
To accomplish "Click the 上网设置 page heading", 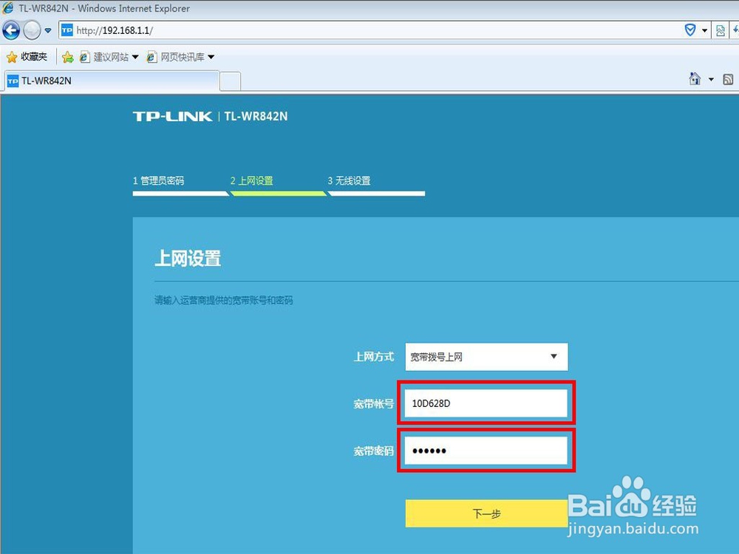I will (188, 258).
